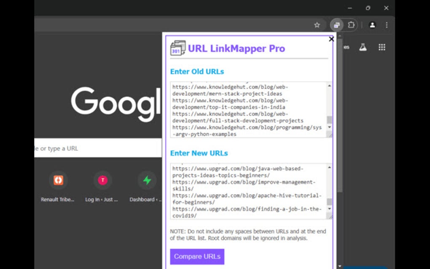
Task: Click the Enter New URLs heading
Action: click(x=199, y=153)
